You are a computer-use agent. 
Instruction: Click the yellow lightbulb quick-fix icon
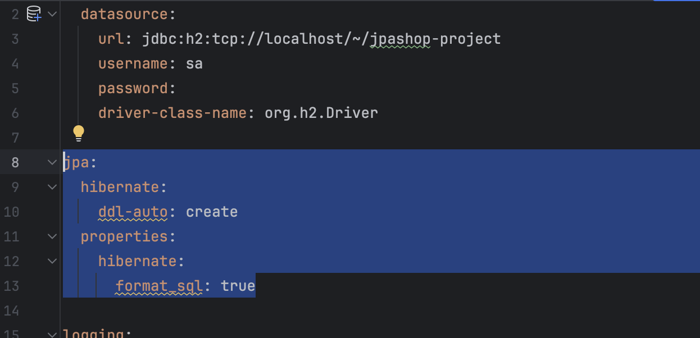79,133
